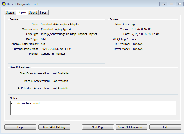Screen dimensions: 184x134
Task: Click the 'n/a' total memory value
Action: [x=43, y=44]
